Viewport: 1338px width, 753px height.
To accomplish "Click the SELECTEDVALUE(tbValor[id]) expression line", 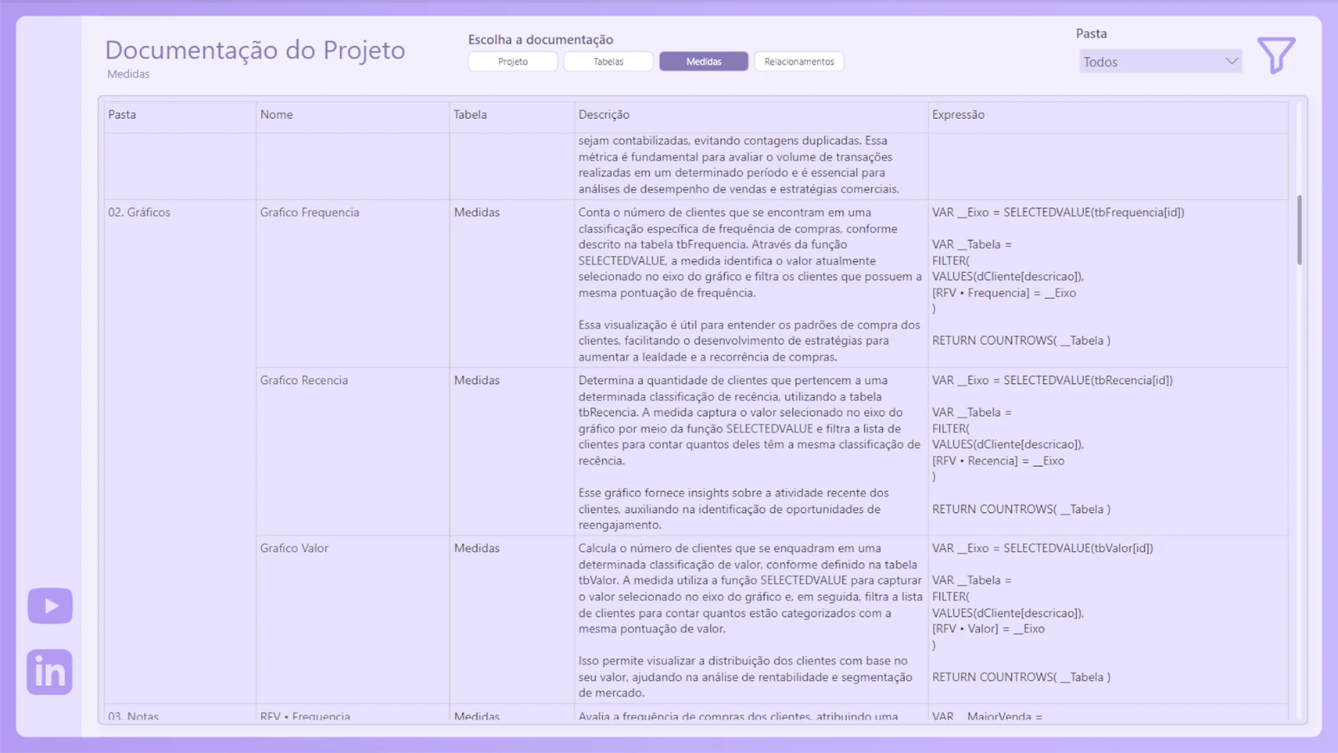I will point(1043,548).
